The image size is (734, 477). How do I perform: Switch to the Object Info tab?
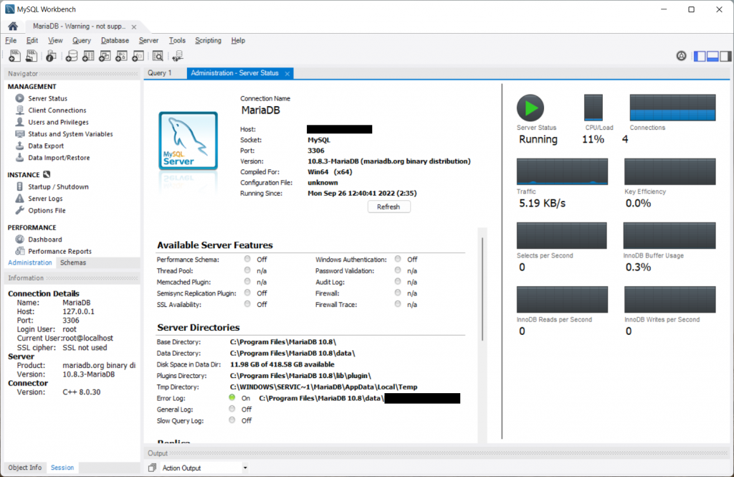click(x=25, y=468)
